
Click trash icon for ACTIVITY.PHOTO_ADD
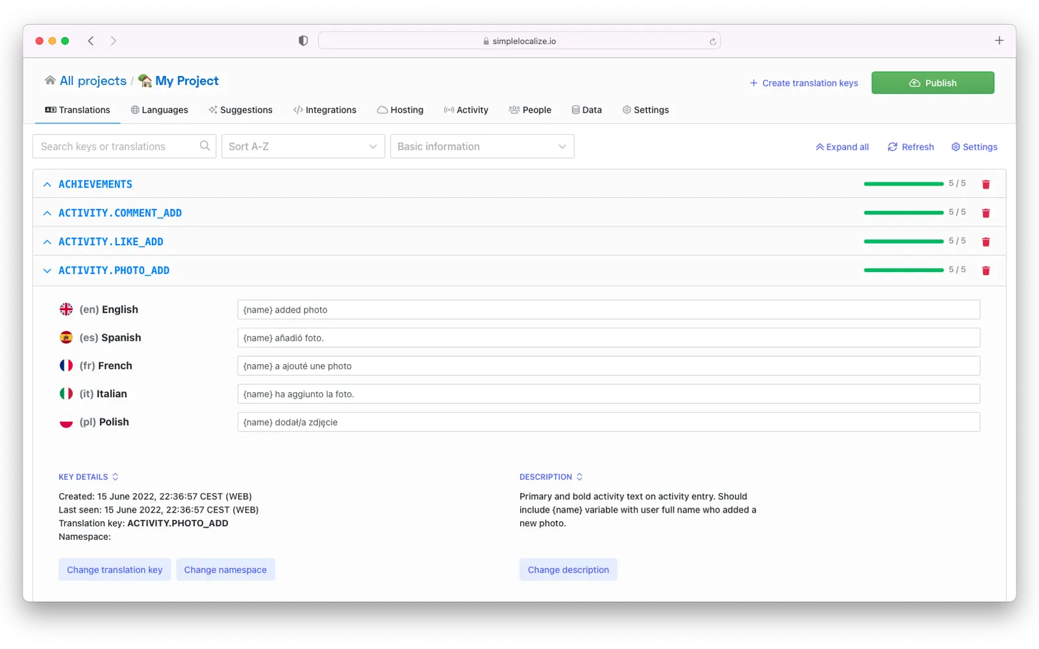986,271
